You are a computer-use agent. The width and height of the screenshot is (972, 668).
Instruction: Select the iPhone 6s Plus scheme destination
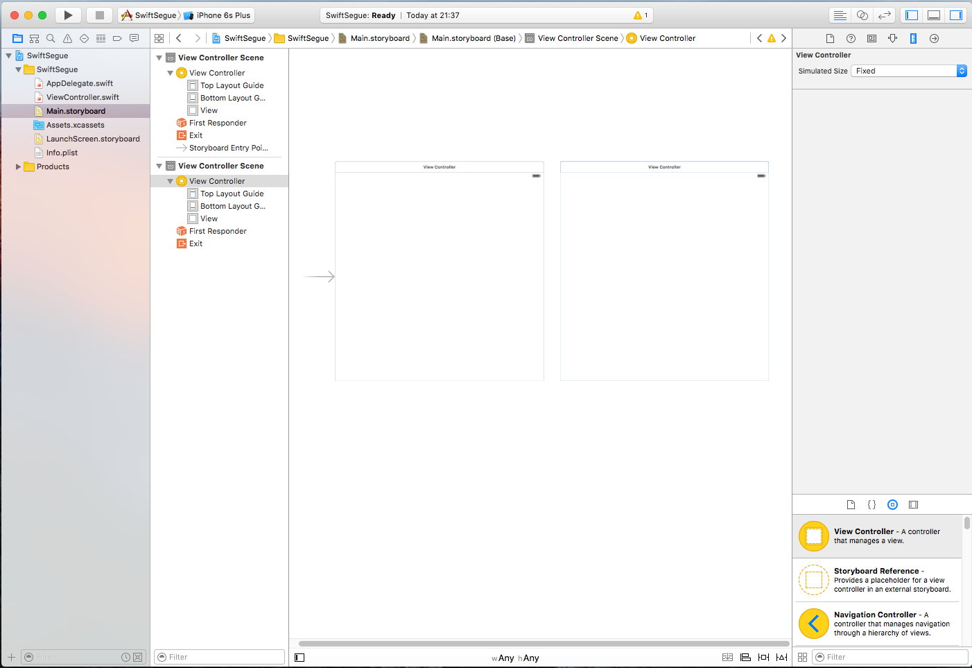(218, 15)
